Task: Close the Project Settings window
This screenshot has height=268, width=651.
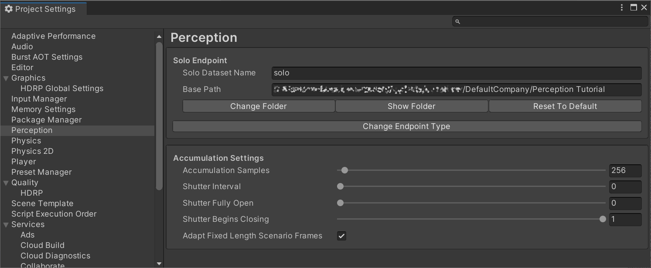Action: coord(644,7)
